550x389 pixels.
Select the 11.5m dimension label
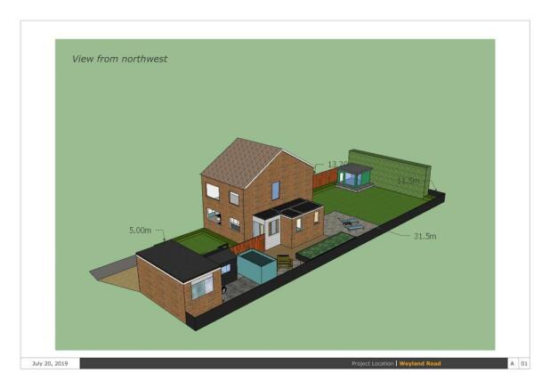pyautogui.click(x=408, y=181)
